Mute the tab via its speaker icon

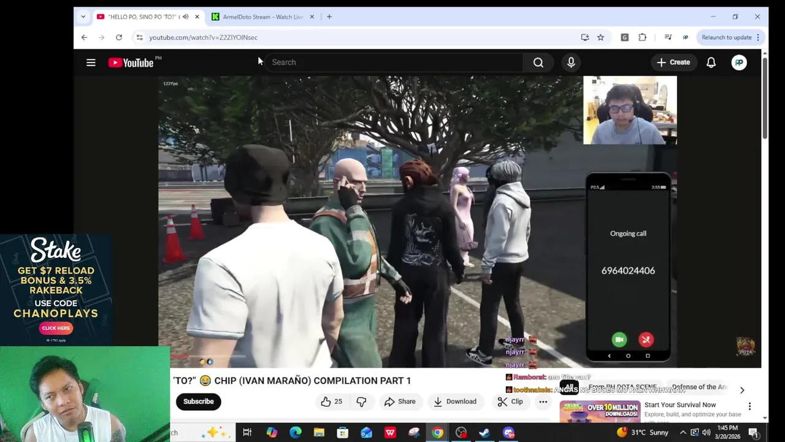pos(185,17)
